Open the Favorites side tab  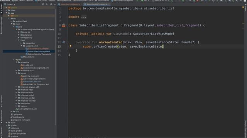point(2,132)
